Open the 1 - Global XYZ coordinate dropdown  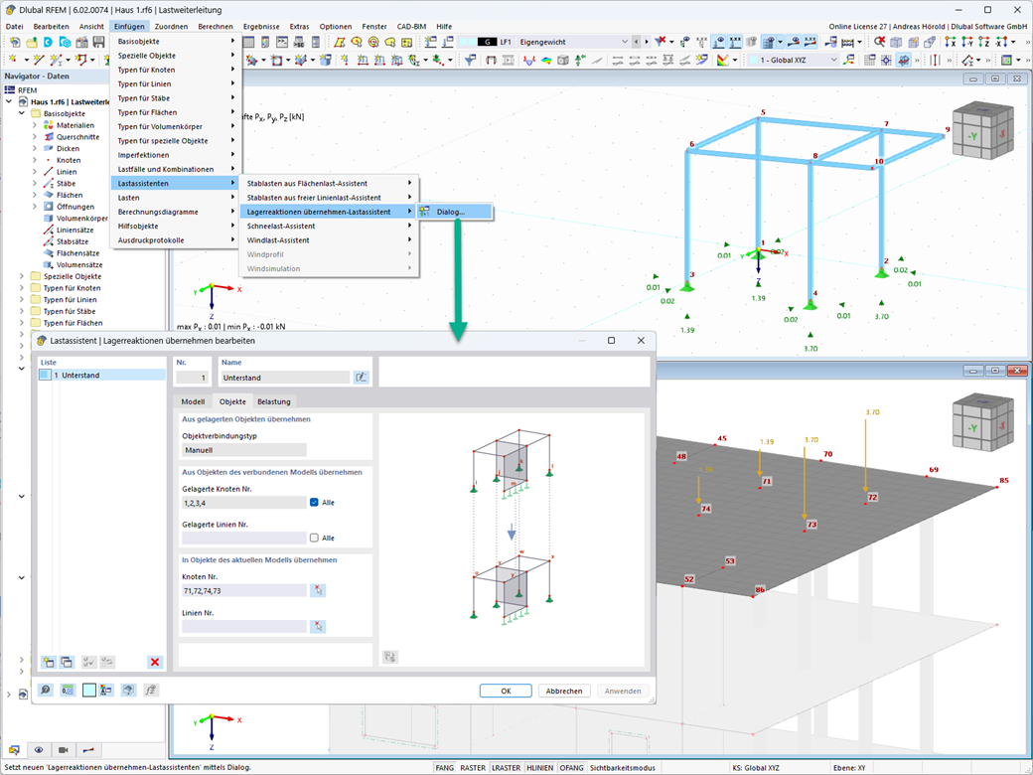point(833,60)
